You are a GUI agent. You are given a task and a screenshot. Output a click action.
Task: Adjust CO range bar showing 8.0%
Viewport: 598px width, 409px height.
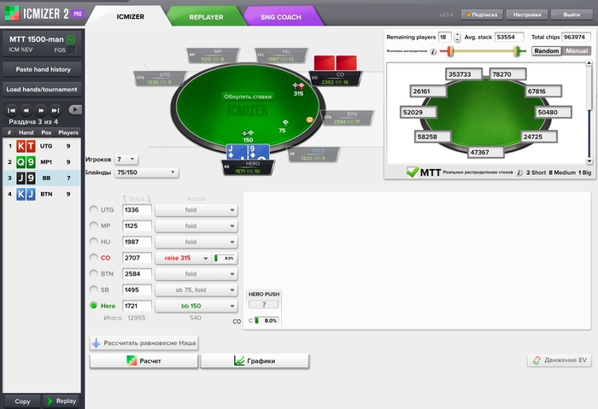[x=225, y=258]
